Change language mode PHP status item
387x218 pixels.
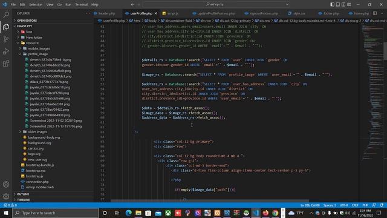click(365, 205)
